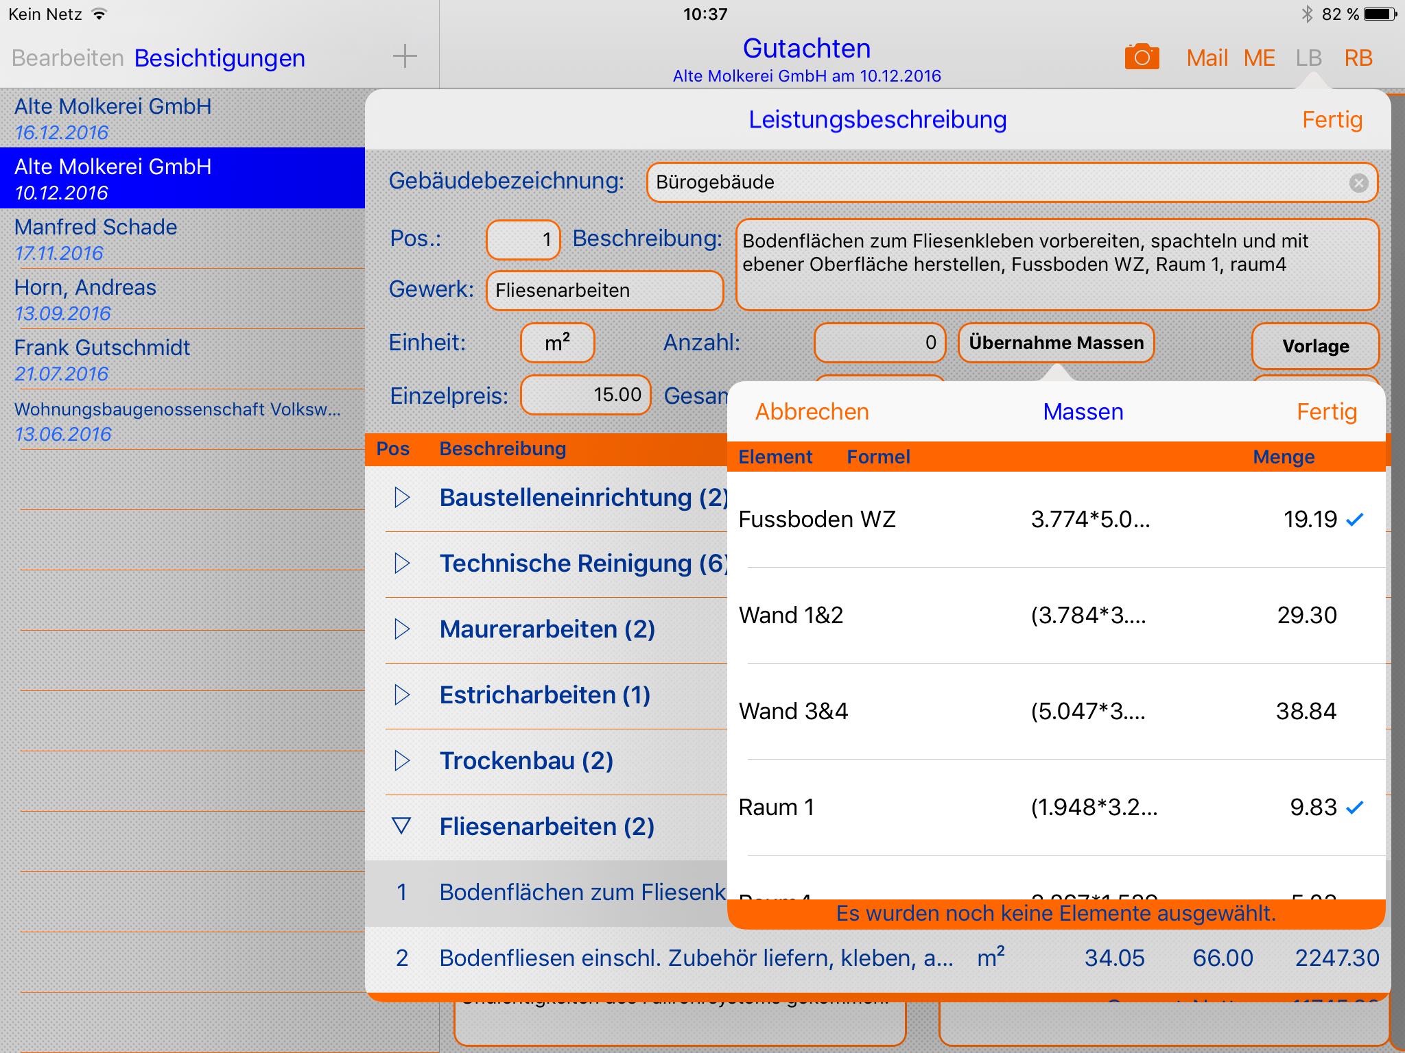The image size is (1405, 1053).
Task: Tap total price 2247.30 in row 2
Action: 1336,958
